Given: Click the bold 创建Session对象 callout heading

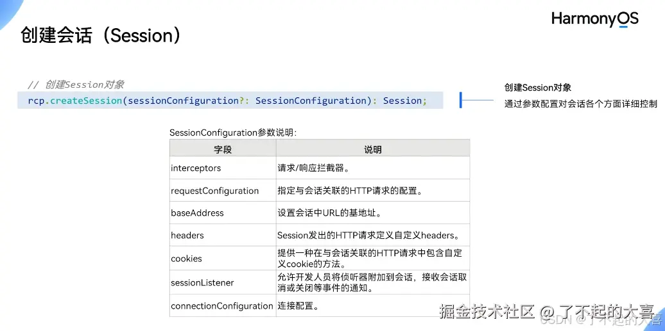Looking at the screenshot, I should click(x=537, y=88).
